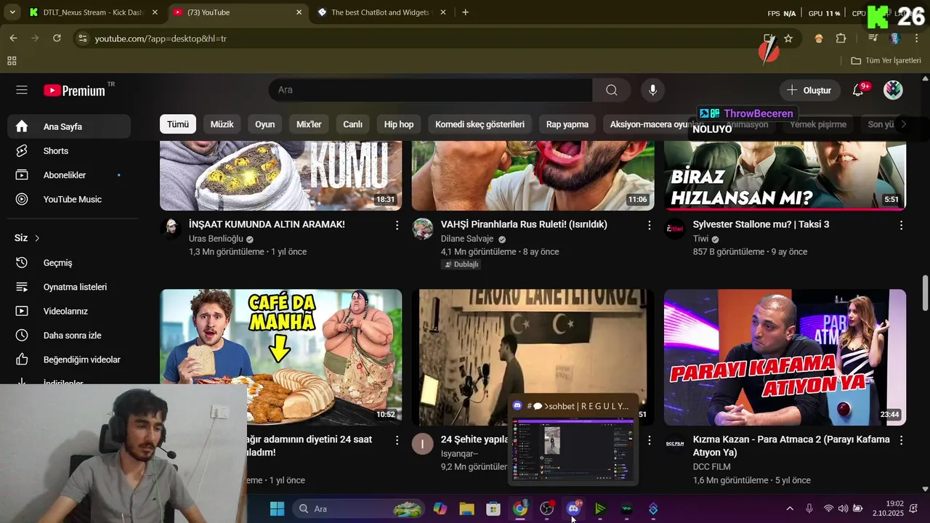Open DCC FILM channel avatar
The image size is (930, 523).
675,444
